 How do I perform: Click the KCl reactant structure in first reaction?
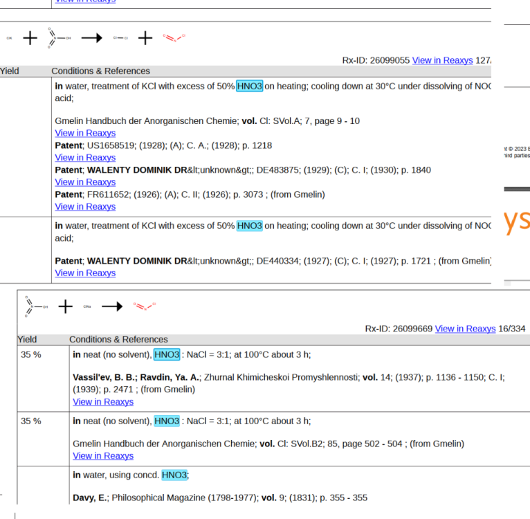(x=10, y=38)
